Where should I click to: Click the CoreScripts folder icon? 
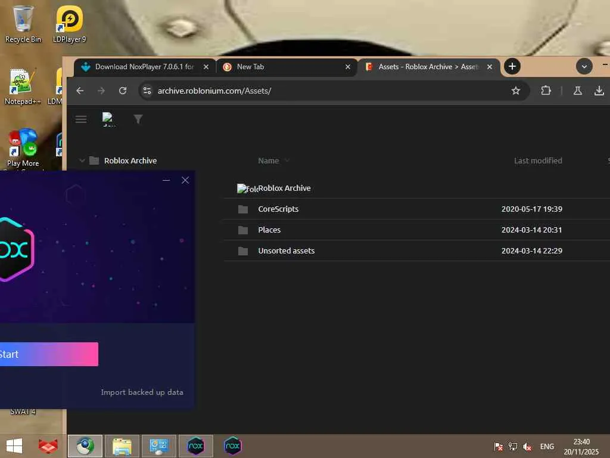243,209
